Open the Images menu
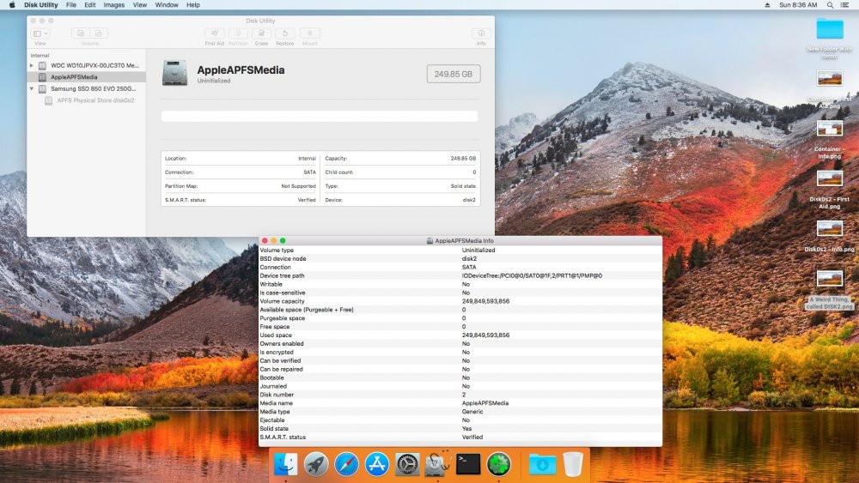Viewport: 859px width, 483px height. click(114, 5)
